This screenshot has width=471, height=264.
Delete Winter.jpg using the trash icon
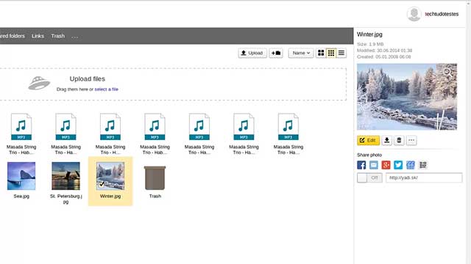[399, 140]
